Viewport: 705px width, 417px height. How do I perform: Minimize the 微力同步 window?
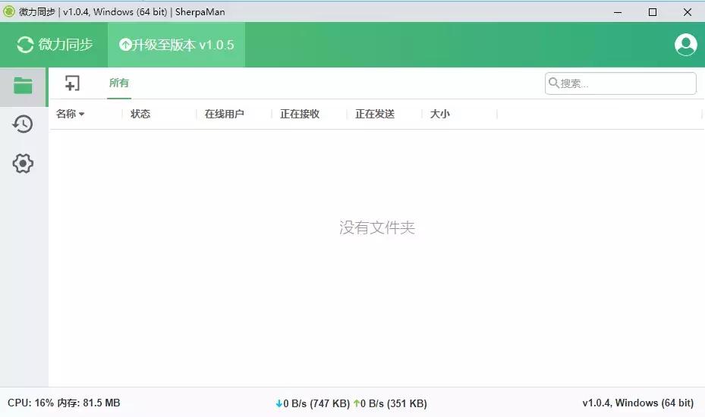pos(618,12)
